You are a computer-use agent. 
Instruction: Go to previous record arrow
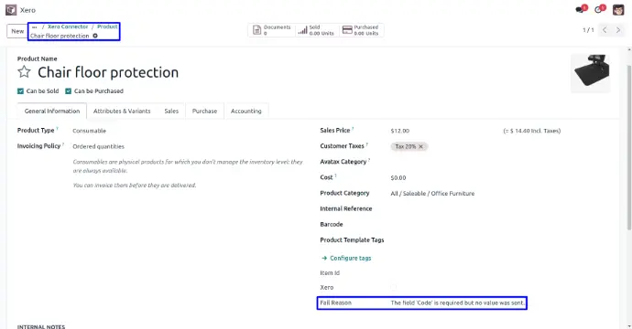click(605, 30)
